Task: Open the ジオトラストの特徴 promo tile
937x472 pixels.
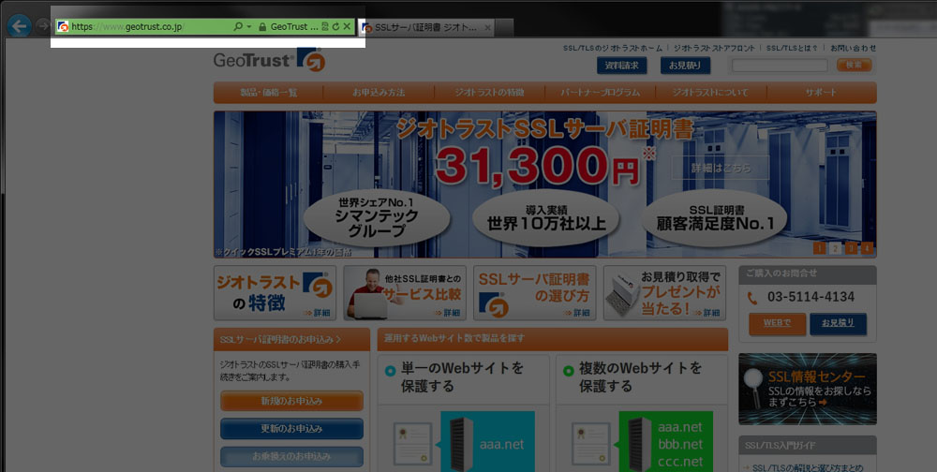Action: (275, 293)
